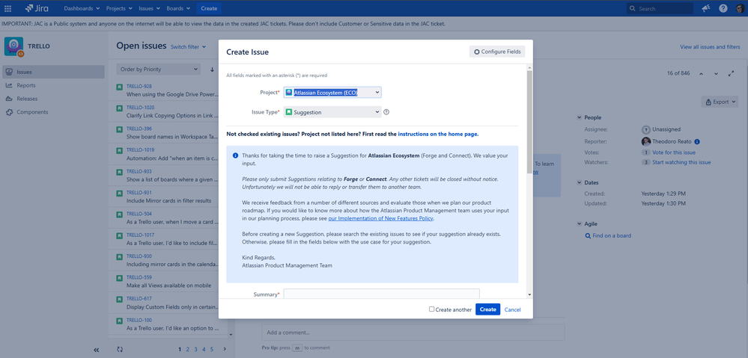
Task: Open issue TRELLO-1020
Action: (x=140, y=108)
